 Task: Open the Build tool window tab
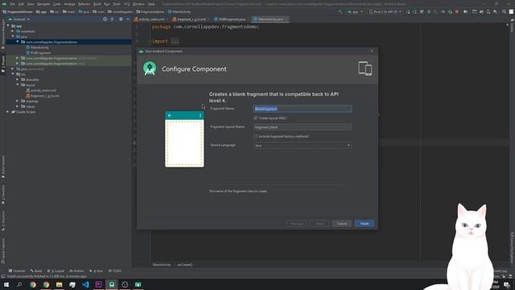pos(36,271)
